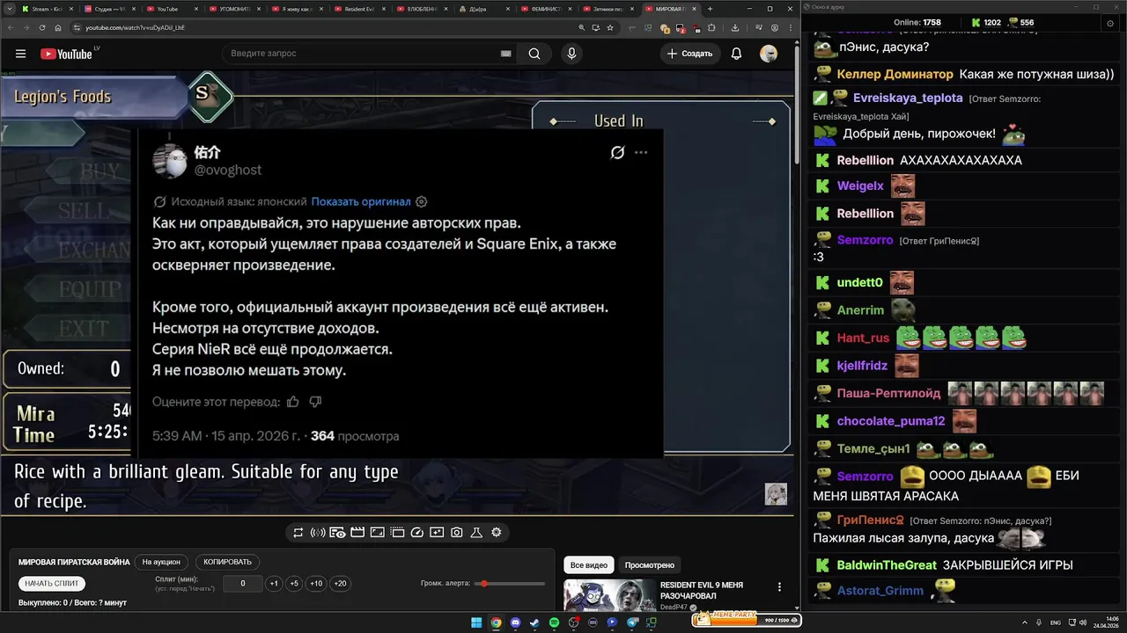
Task: Click the loop icon in the player toolbar
Action: [298, 532]
